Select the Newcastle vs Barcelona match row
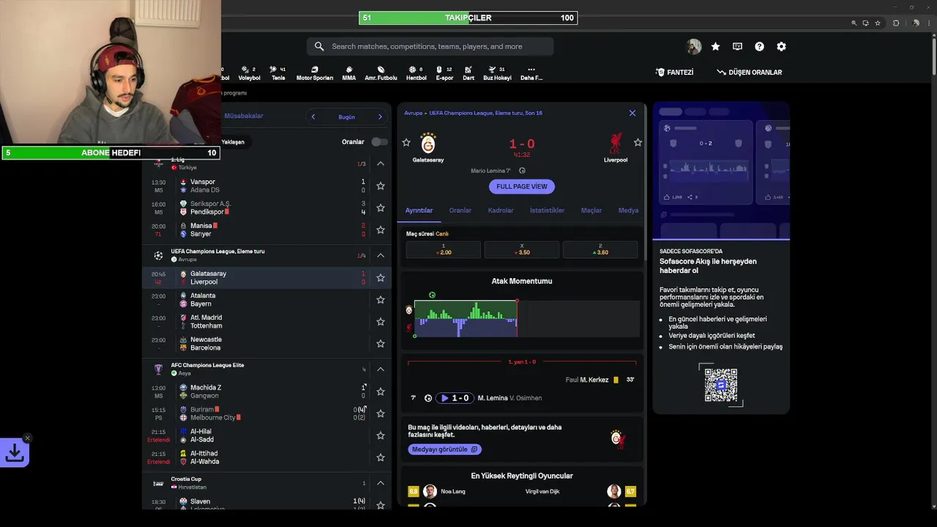The width and height of the screenshot is (937, 527). click(x=266, y=344)
